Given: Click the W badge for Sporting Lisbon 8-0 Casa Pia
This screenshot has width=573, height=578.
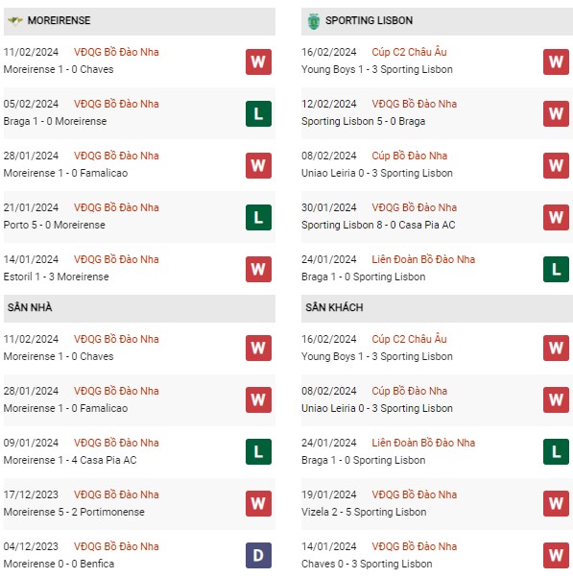Looking at the screenshot, I should [556, 218].
